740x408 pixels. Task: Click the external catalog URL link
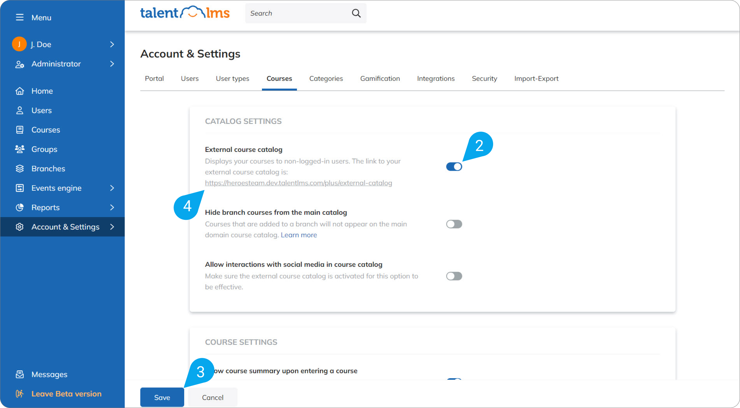point(298,183)
